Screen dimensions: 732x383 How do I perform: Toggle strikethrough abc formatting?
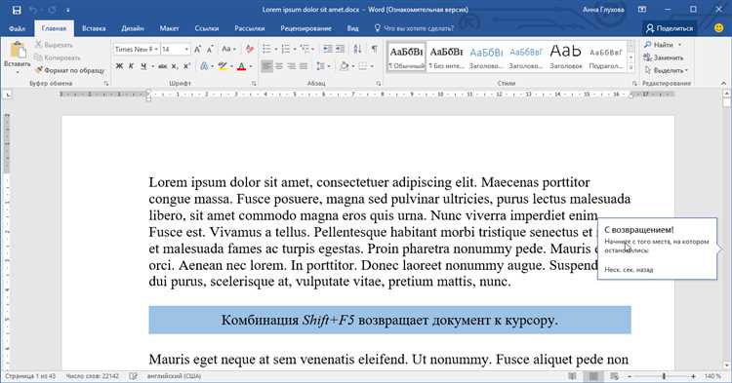pos(162,66)
